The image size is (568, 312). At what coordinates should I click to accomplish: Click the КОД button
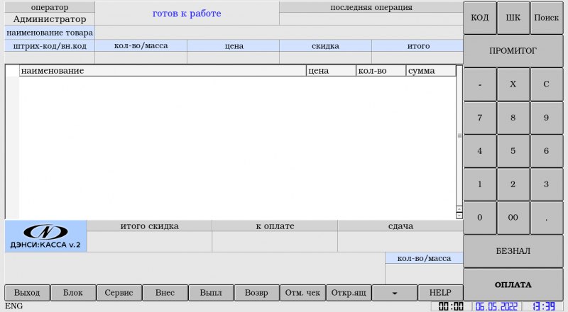480,18
